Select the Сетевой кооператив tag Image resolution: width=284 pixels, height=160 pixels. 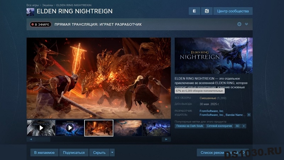click(219, 126)
